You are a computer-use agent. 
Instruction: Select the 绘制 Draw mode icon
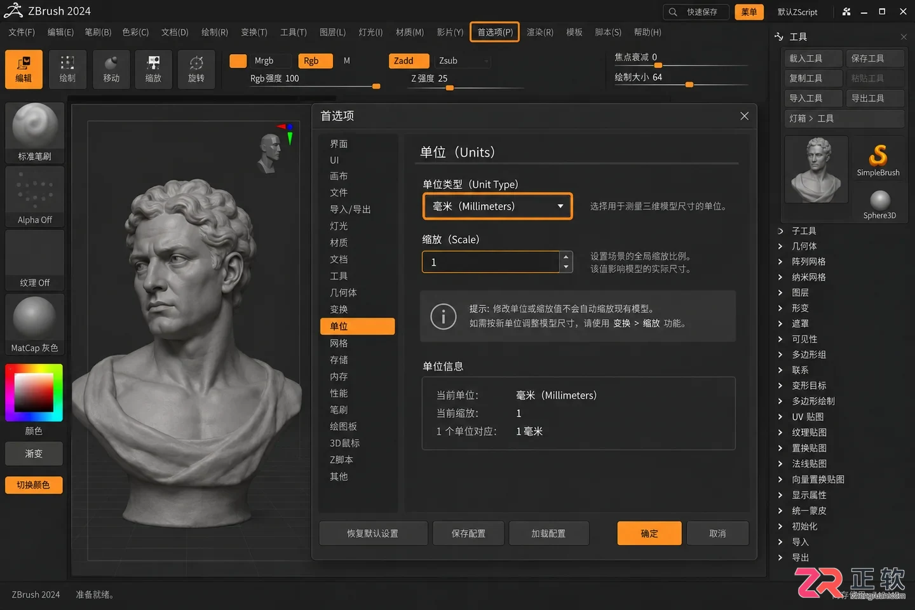pyautogui.click(x=67, y=69)
